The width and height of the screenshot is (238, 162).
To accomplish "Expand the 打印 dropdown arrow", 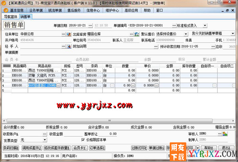I will [198, 148].
